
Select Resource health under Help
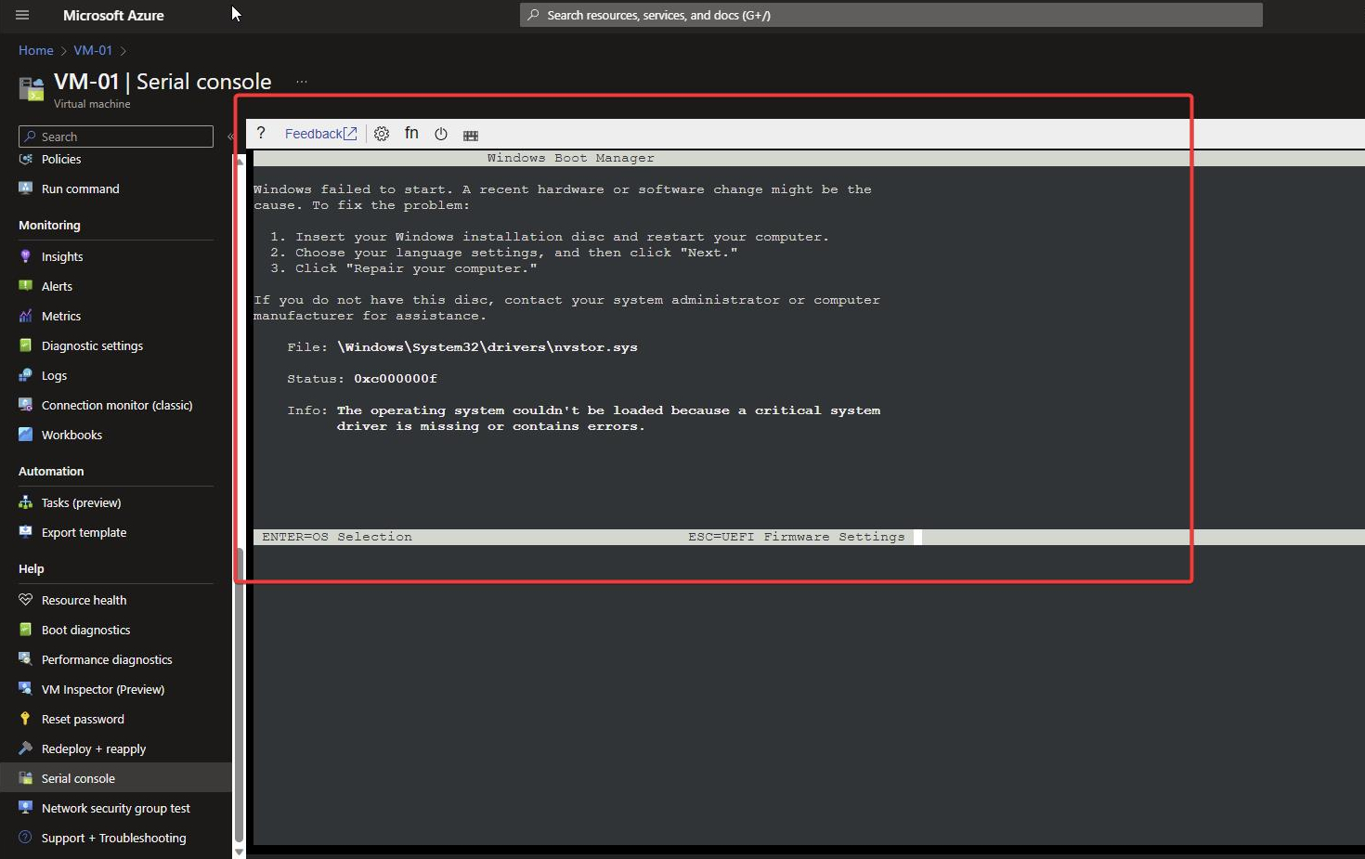[x=83, y=599]
